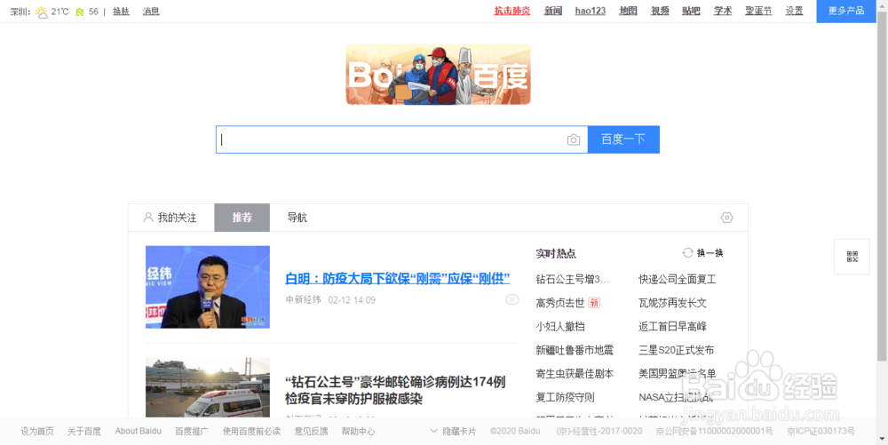Open hot topic 美国男篮奥运名单

[678, 374]
